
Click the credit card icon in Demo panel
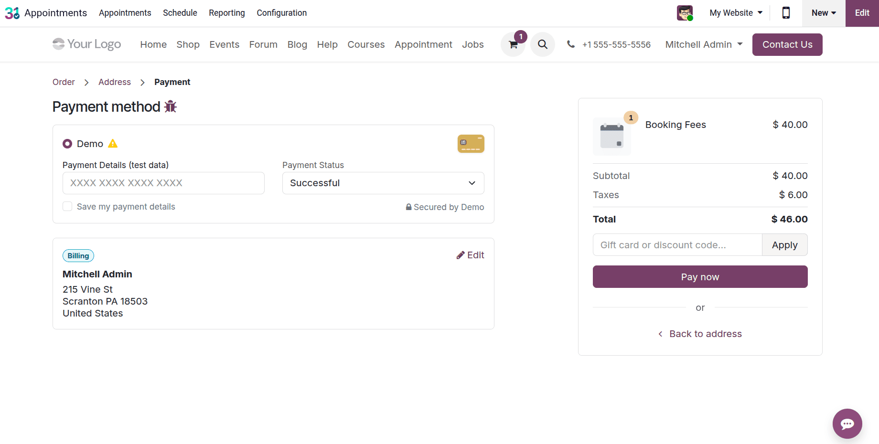(471, 144)
